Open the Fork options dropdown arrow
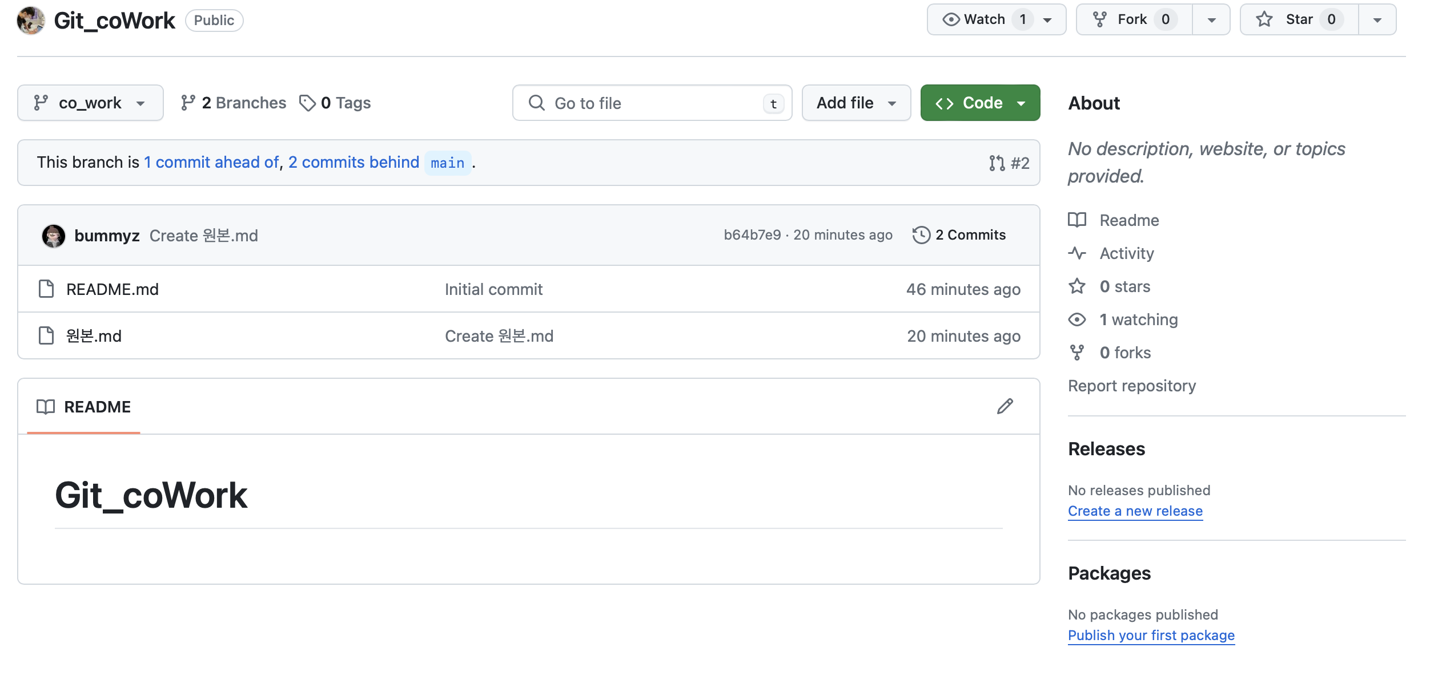The width and height of the screenshot is (1430, 696). [x=1211, y=20]
